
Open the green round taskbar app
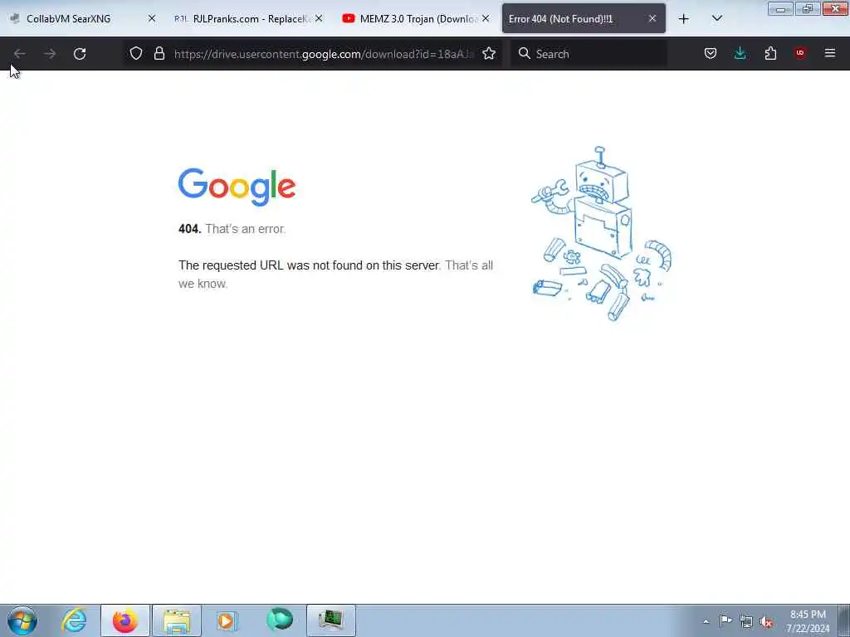coord(280,620)
